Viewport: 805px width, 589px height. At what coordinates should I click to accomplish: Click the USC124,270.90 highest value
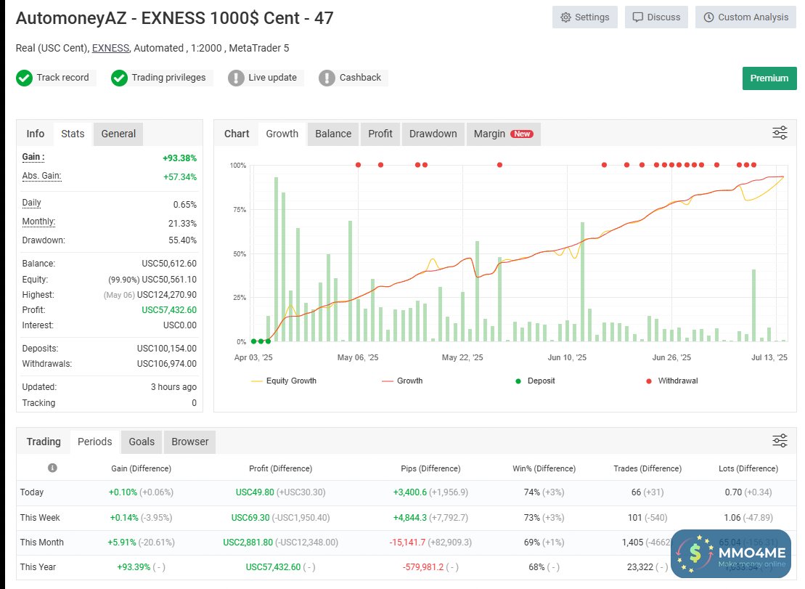166,295
